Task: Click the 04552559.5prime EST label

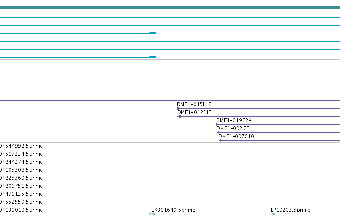Action: (21, 202)
